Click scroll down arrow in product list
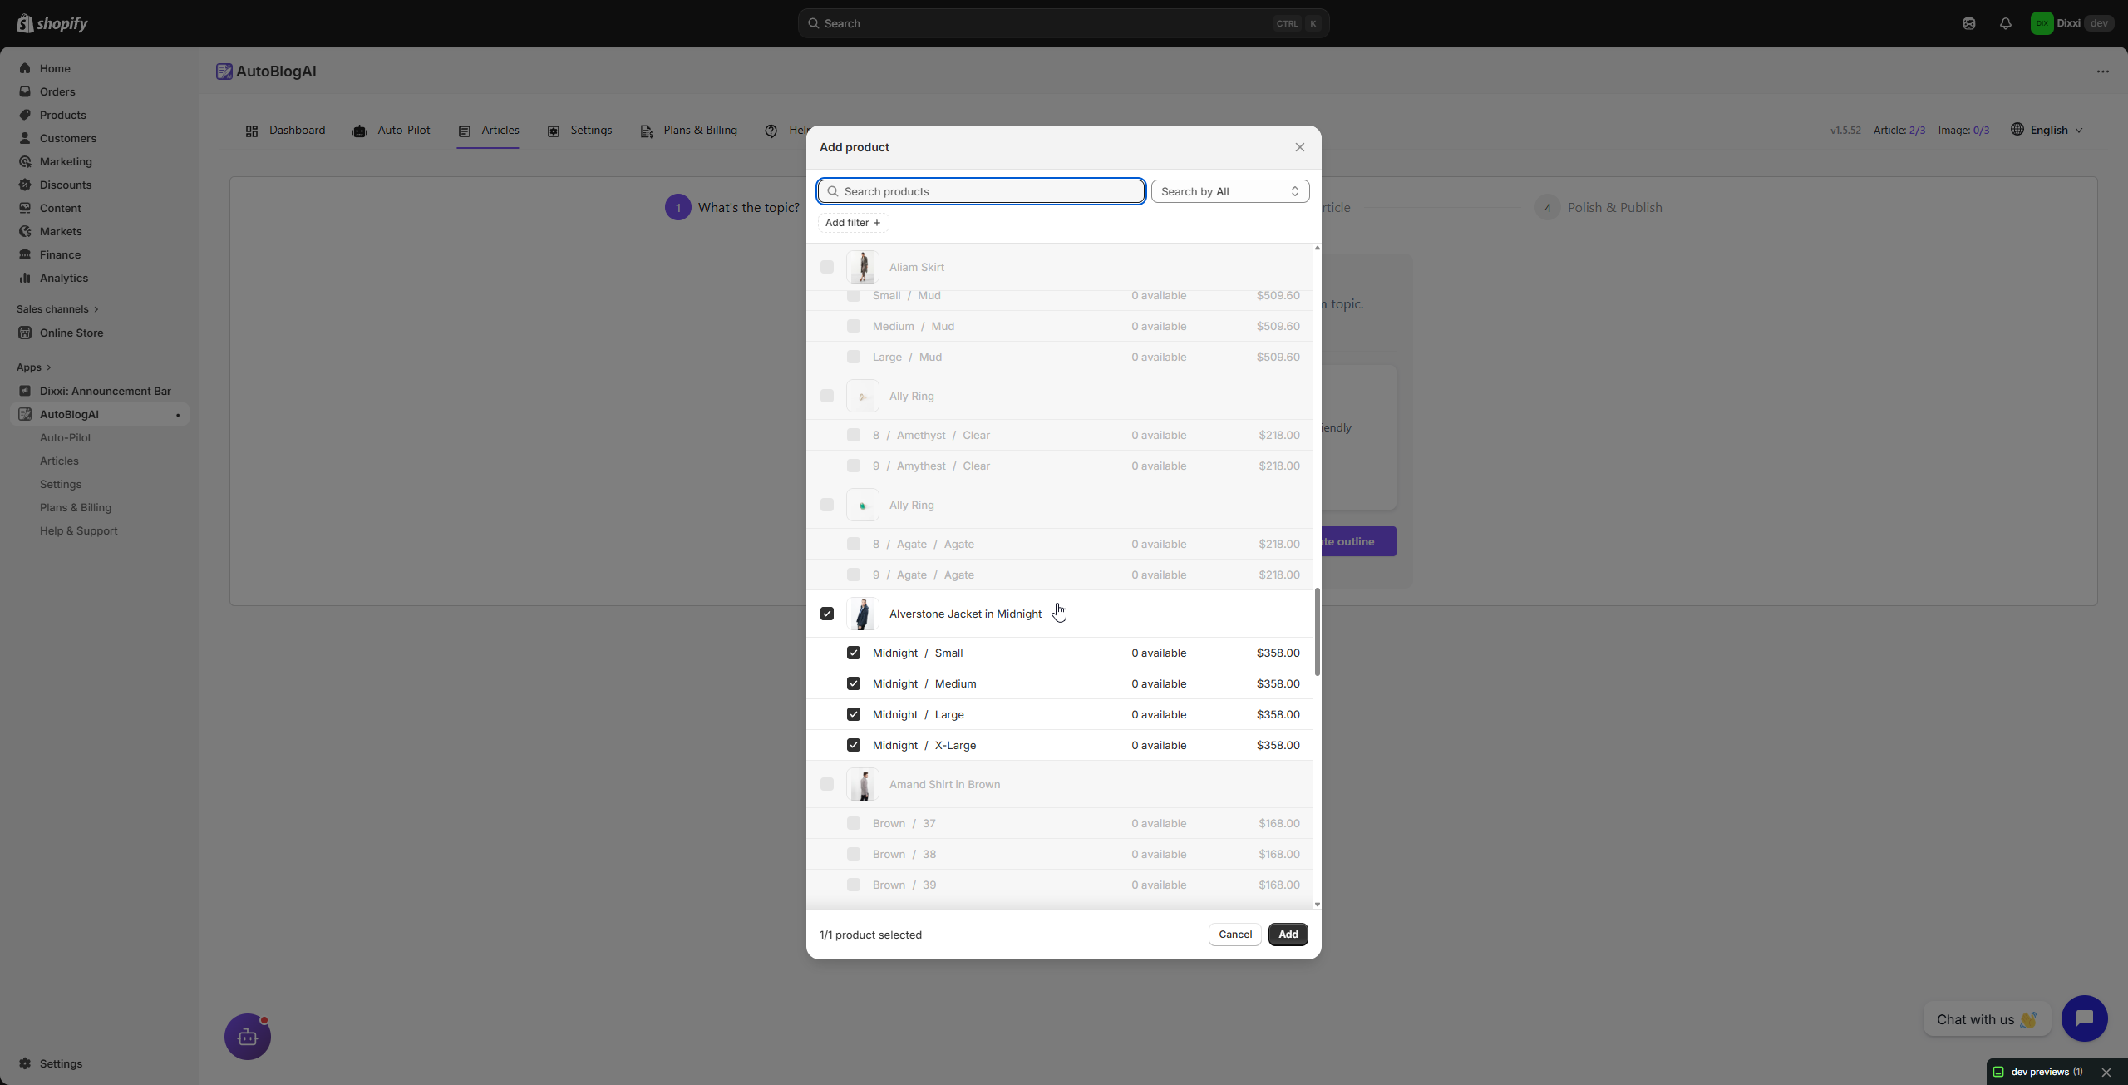The width and height of the screenshot is (2128, 1085). [1317, 905]
